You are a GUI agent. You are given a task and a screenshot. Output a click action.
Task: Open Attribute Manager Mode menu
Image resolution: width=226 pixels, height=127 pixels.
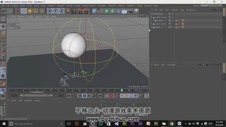156,65
